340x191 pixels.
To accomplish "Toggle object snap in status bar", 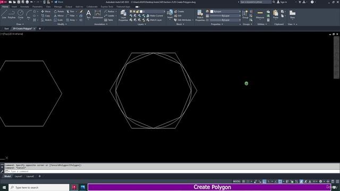I will pos(280,181).
